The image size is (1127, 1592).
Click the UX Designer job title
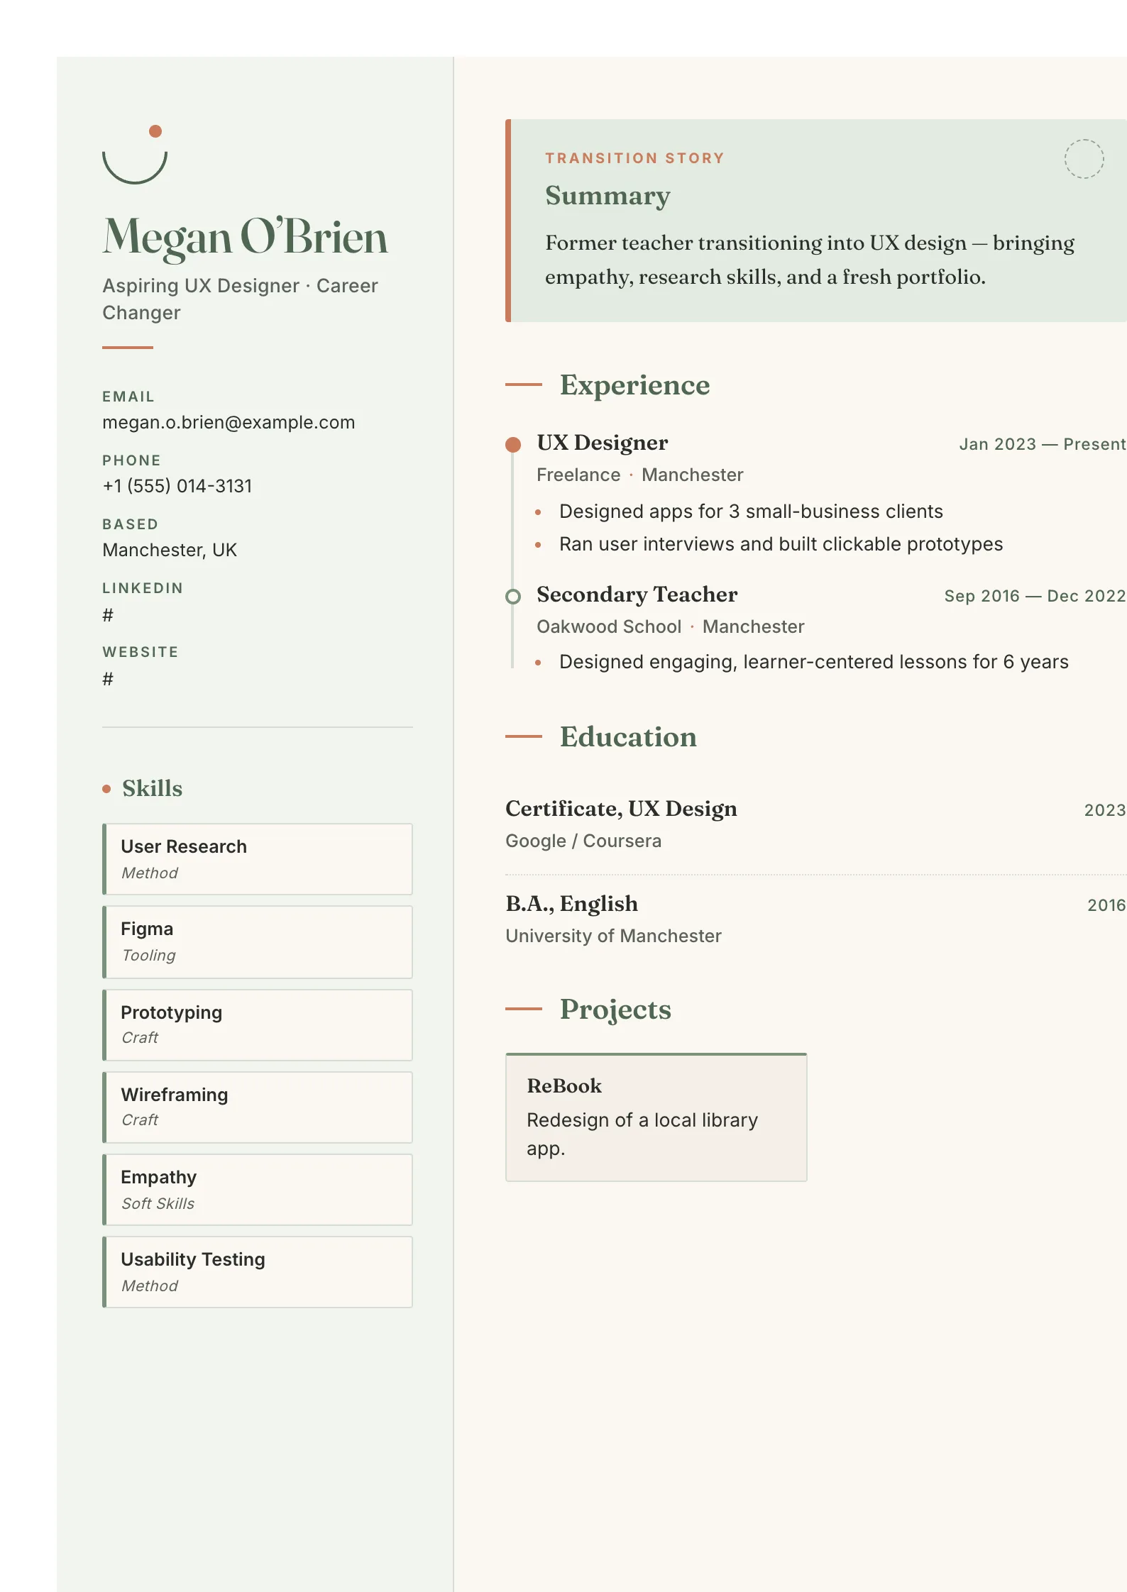(x=603, y=443)
